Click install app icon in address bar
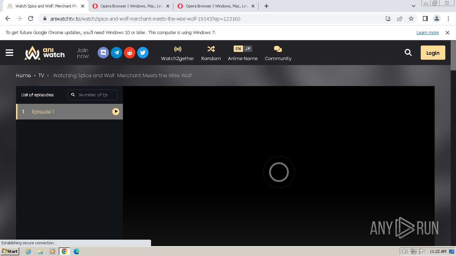The width and height of the screenshot is (456, 256). (x=388, y=18)
